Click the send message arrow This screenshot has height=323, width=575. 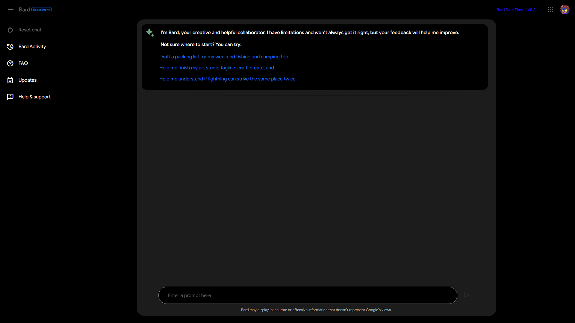pos(467,295)
